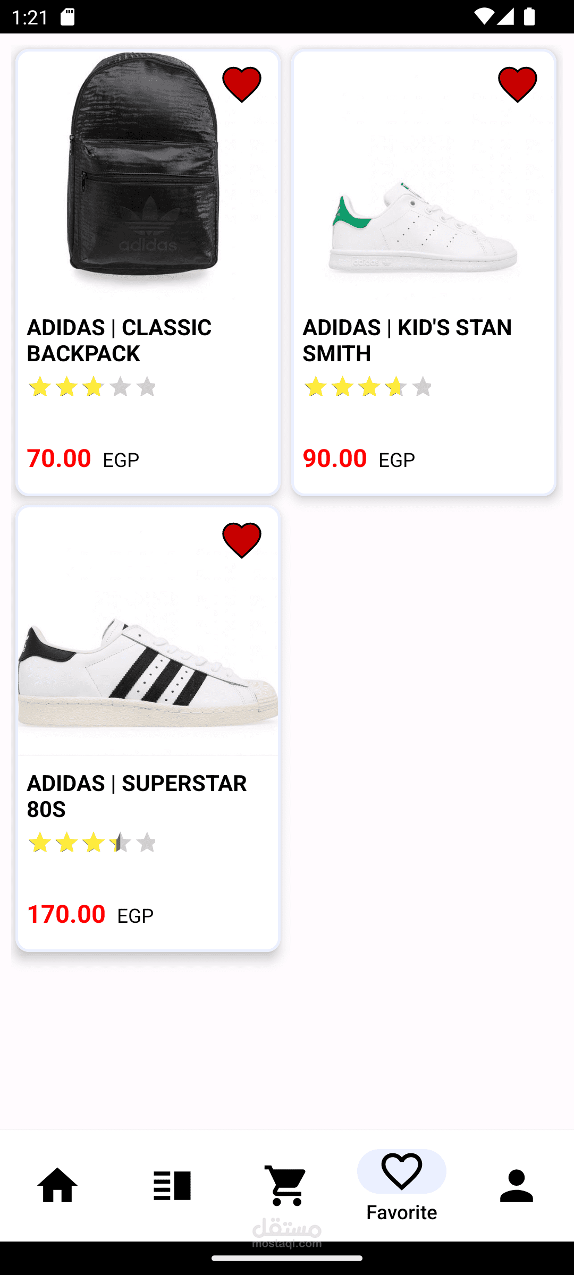Click the Kid's Stan Smith star rating
The width and height of the screenshot is (574, 1275).
click(368, 387)
